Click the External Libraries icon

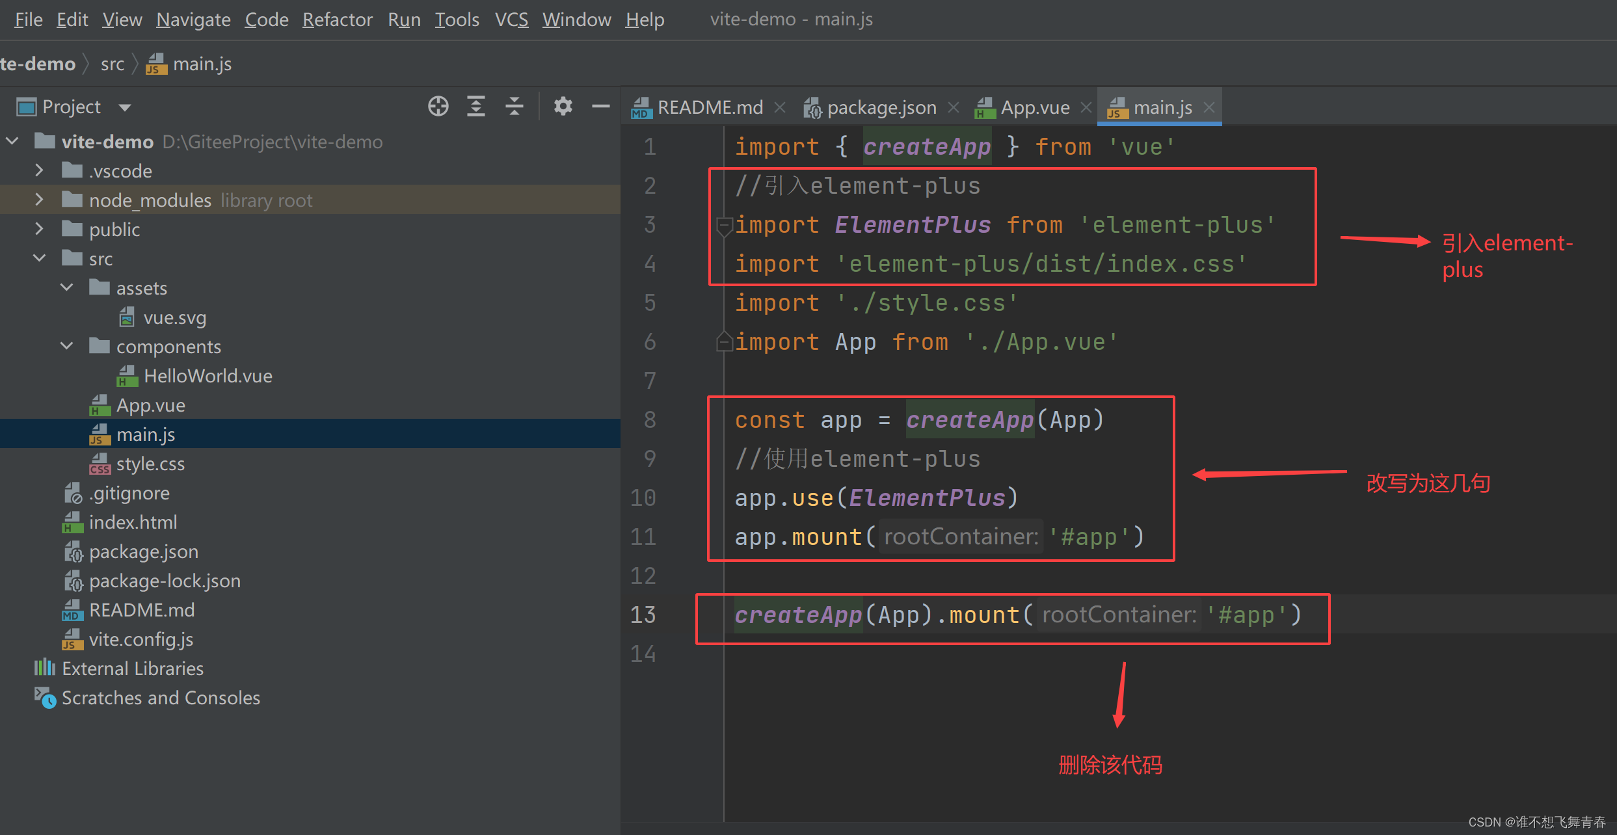pos(44,668)
